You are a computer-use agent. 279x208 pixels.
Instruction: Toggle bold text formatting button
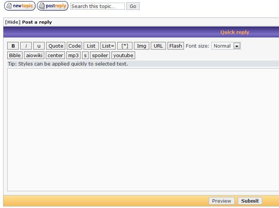point(13,46)
